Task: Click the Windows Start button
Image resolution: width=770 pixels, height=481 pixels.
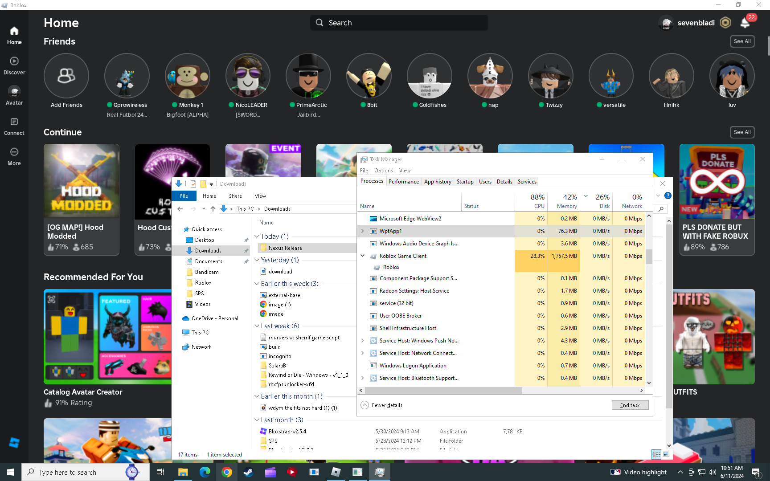Action: (x=11, y=472)
